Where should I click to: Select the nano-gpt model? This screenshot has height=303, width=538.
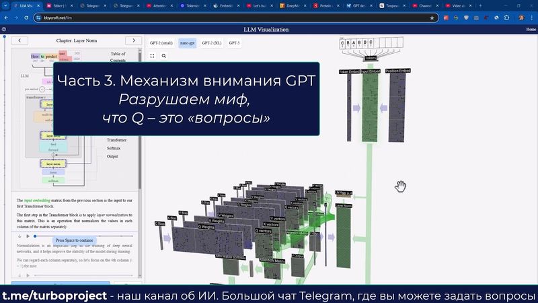tap(188, 43)
